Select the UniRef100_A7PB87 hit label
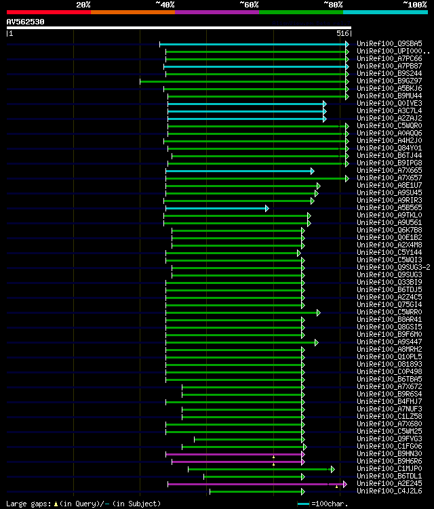Image resolution: width=434 pixels, height=509 pixels. click(389, 66)
